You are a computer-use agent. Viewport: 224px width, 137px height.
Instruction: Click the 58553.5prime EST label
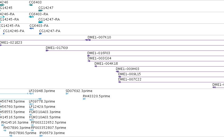pos(12,112)
